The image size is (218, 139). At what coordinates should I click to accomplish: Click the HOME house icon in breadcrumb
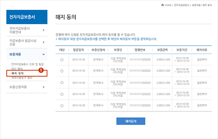click(162, 5)
